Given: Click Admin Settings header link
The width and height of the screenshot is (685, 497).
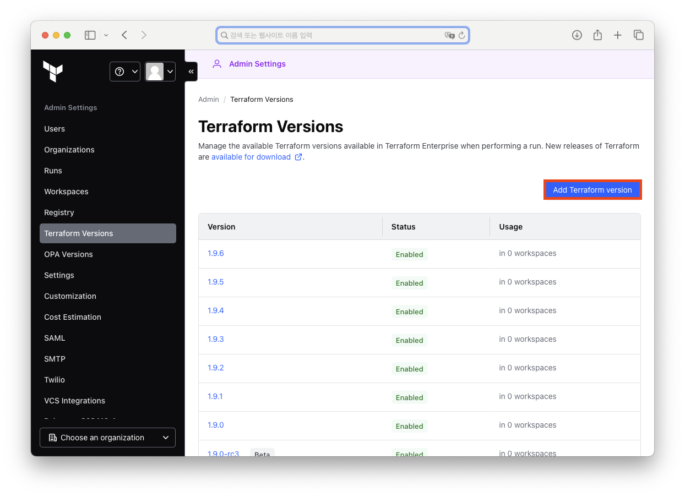Looking at the screenshot, I should [x=257, y=64].
